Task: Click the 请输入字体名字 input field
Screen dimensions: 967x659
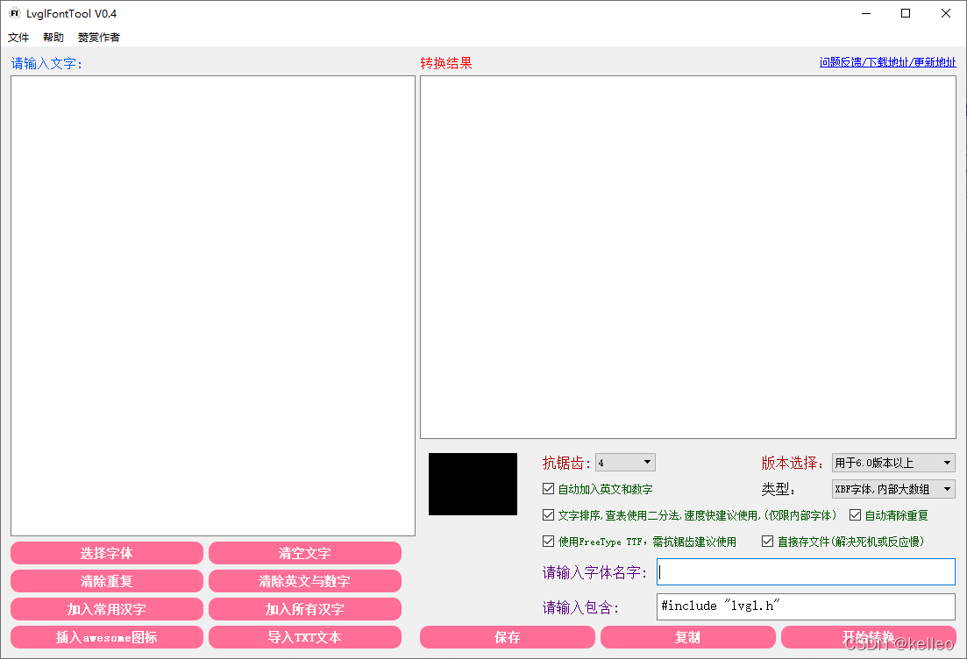Action: [806, 572]
